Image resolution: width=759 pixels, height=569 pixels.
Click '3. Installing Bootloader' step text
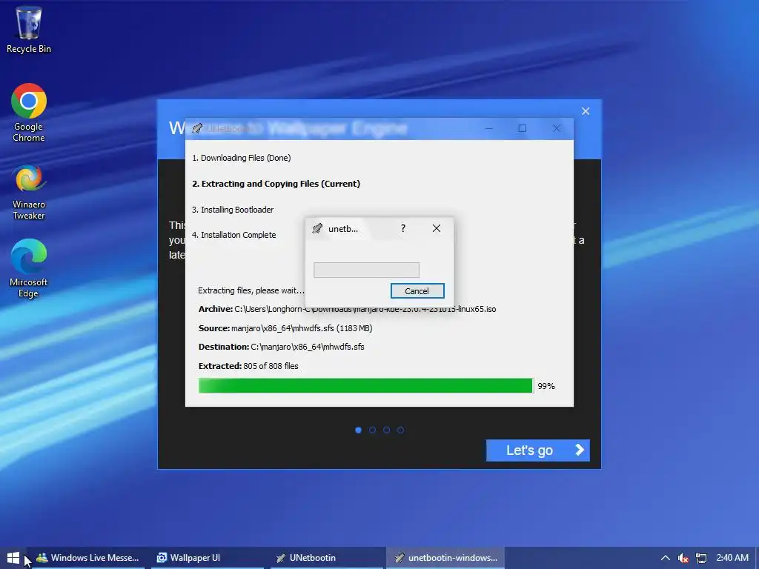click(233, 210)
